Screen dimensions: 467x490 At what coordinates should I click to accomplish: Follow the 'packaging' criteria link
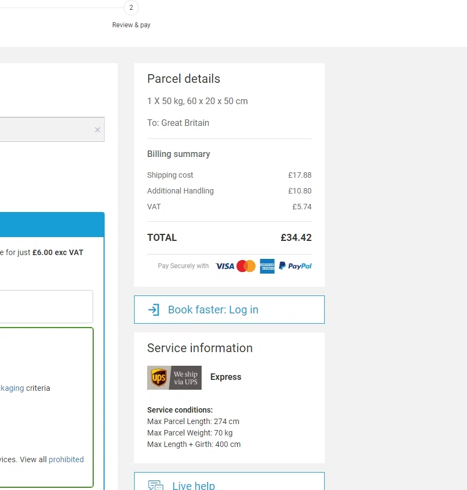[x=12, y=388]
